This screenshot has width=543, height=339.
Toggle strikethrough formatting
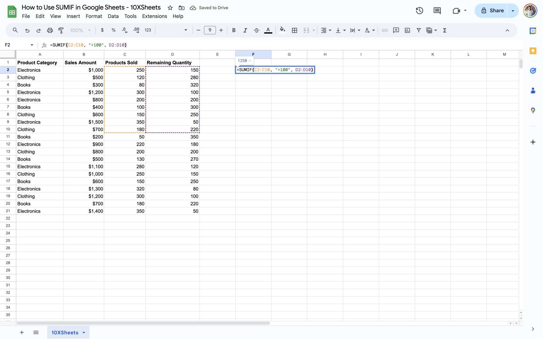coord(256,30)
